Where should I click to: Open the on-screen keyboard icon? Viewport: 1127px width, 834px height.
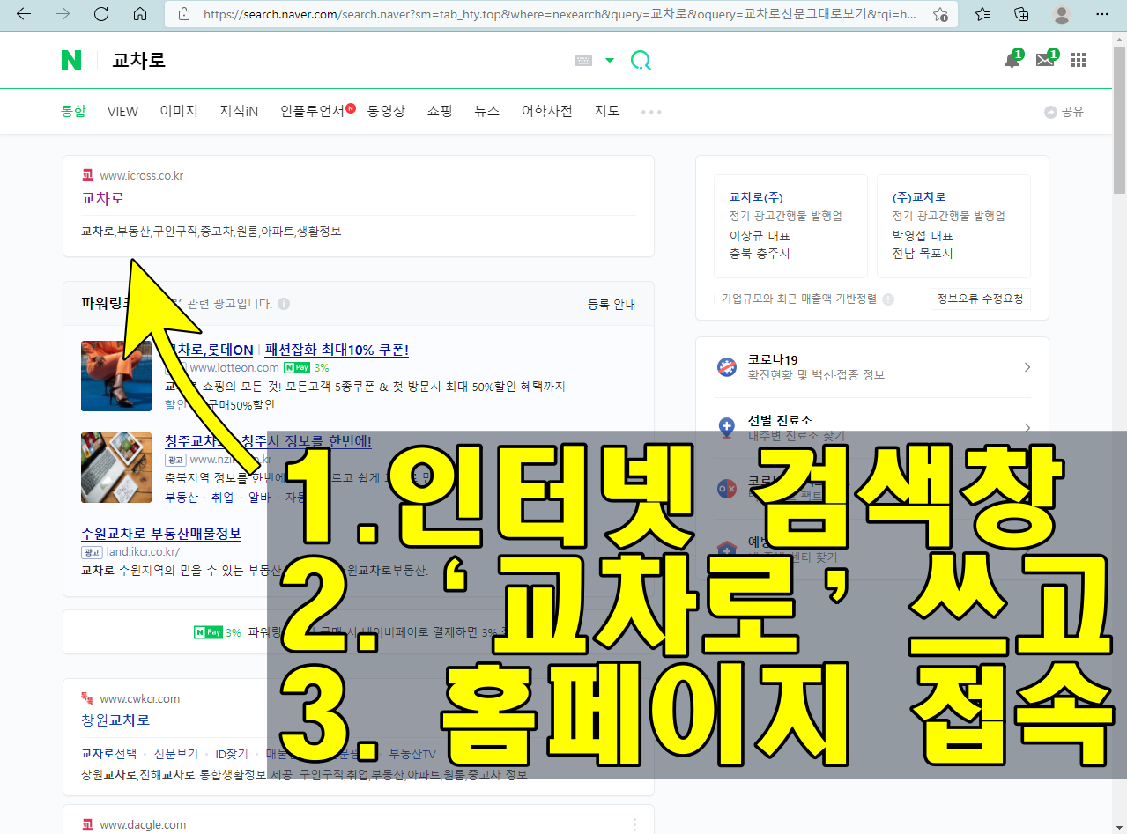tap(583, 61)
